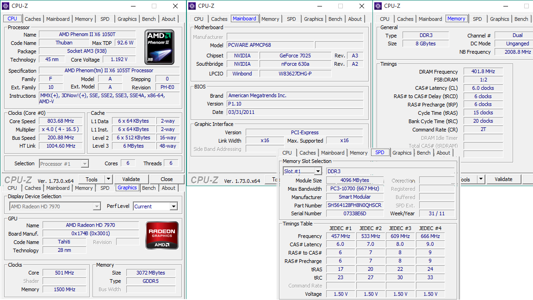Click the BIOS Date value 03/31/2011
The image size is (533, 300).
(x=295, y=112)
